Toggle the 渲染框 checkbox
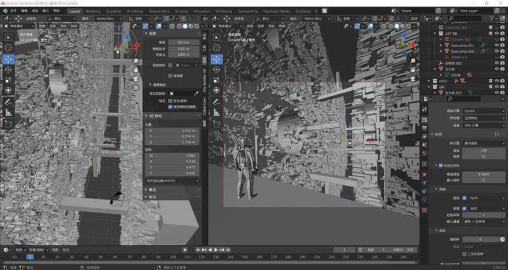 (x=170, y=75)
